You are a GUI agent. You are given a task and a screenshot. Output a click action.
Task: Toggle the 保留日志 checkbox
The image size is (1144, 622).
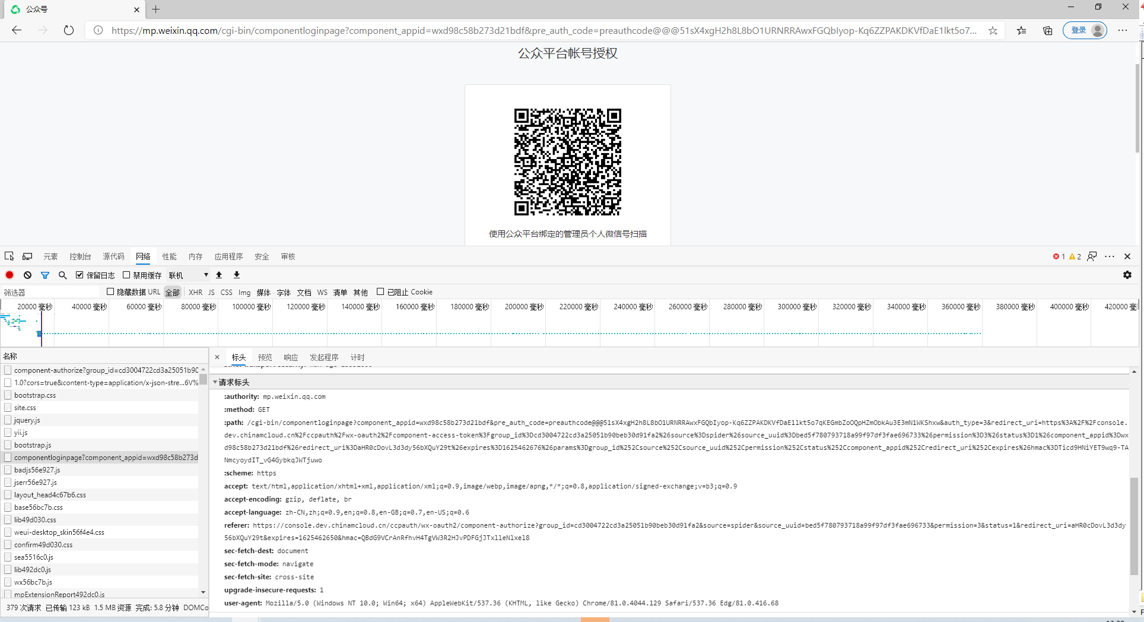[x=80, y=275]
